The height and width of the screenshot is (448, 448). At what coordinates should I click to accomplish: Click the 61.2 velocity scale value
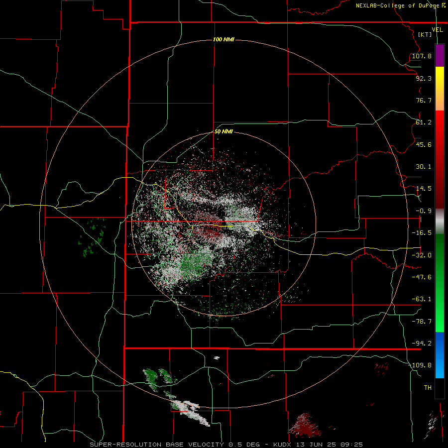(424, 122)
